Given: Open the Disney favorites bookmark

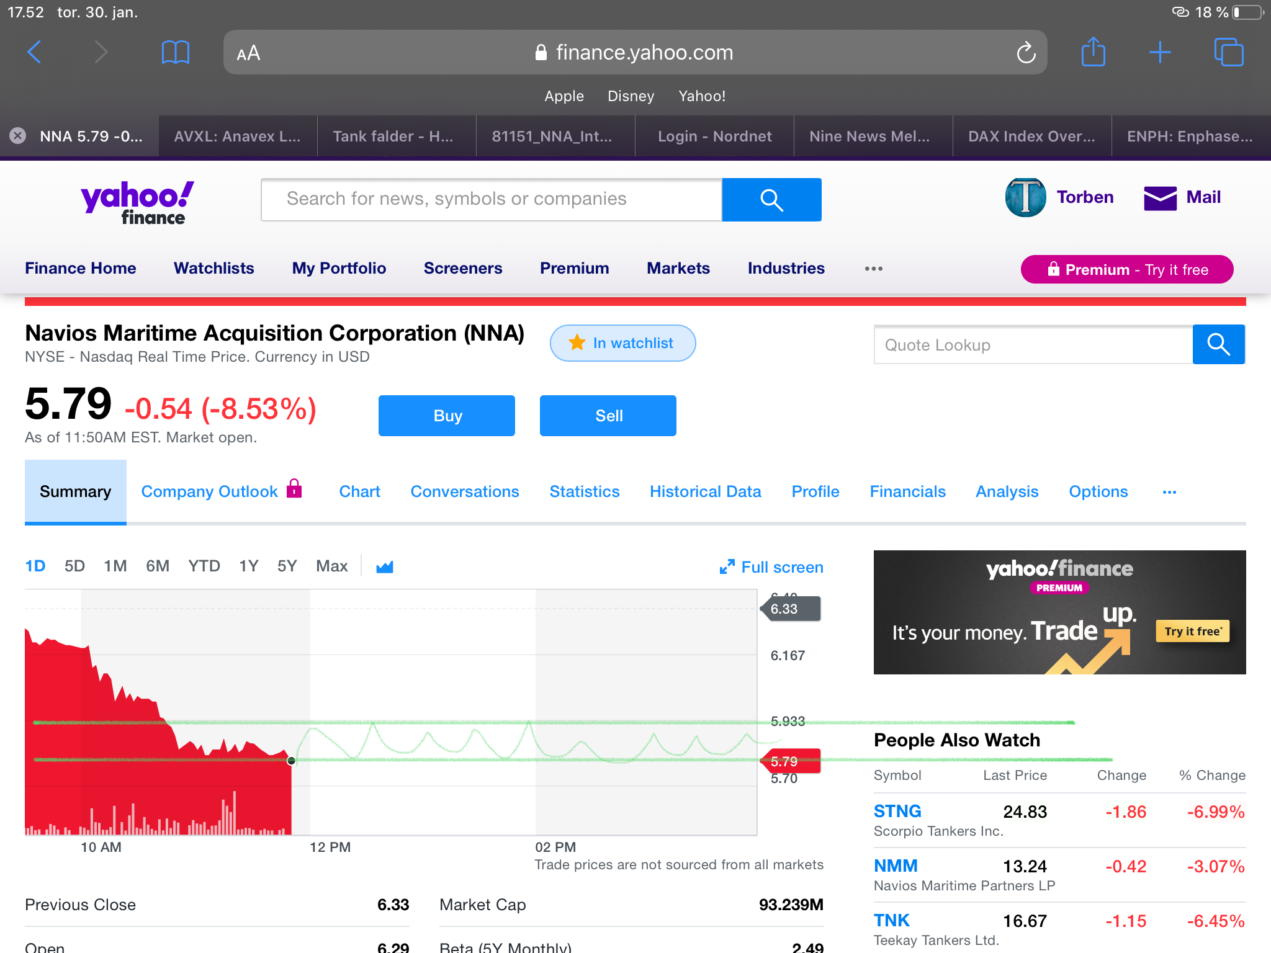Looking at the screenshot, I should tap(631, 96).
